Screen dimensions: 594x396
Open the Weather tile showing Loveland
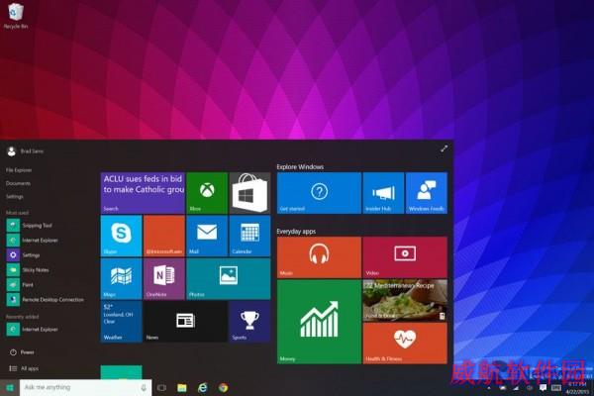[121, 322]
